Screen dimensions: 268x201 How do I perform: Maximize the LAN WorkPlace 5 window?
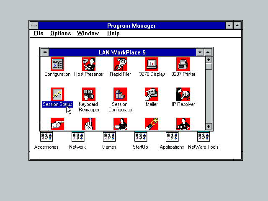[208, 52]
